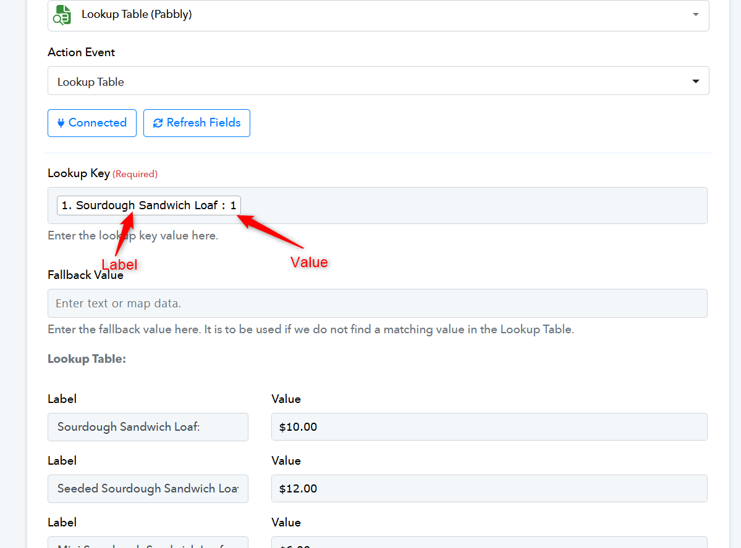Click the fallback value help text sentence
Viewport: 741px width, 548px height.
(311, 330)
